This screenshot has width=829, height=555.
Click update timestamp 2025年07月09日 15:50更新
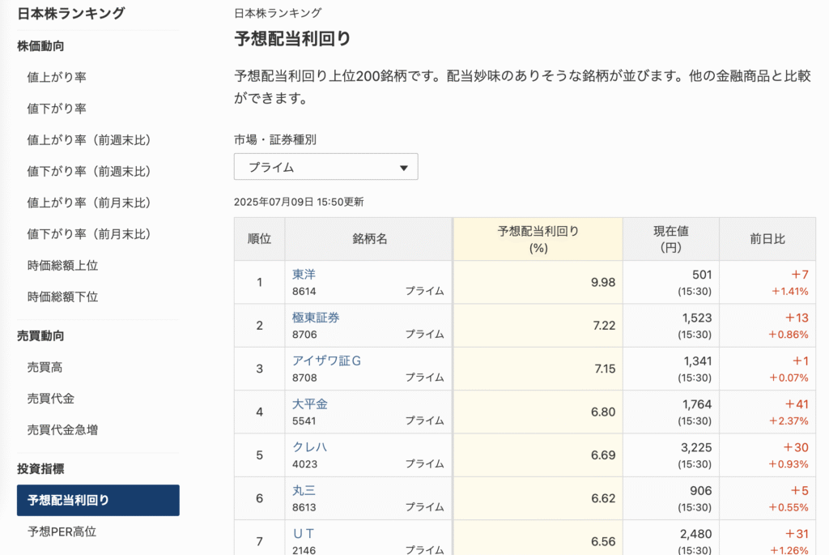[x=299, y=202]
